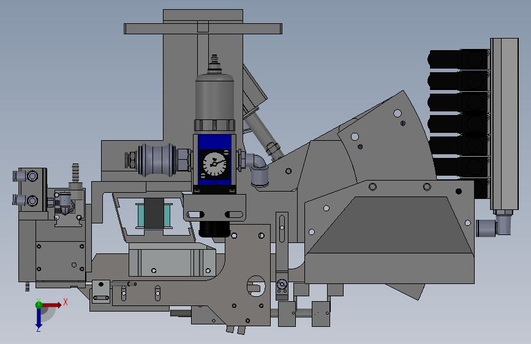Image resolution: width=531 pixels, height=344 pixels.
Task: Select the threaded rod at the bottom
Action: click(181, 313)
